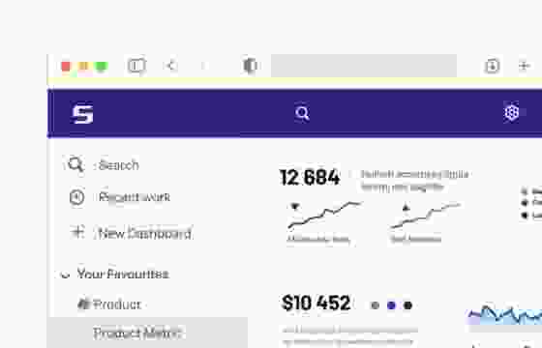This screenshot has height=348, width=542.
Task: Open search from header magnifier icon
Action: pyautogui.click(x=302, y=113)
